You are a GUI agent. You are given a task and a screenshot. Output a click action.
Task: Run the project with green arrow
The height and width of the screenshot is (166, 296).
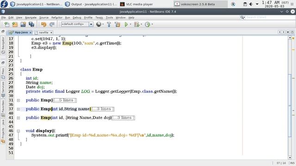126,24
